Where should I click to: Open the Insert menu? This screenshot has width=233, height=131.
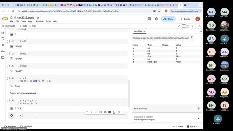pos(31,21)
